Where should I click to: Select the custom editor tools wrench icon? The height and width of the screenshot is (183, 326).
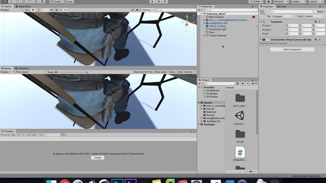pos(42,2)
